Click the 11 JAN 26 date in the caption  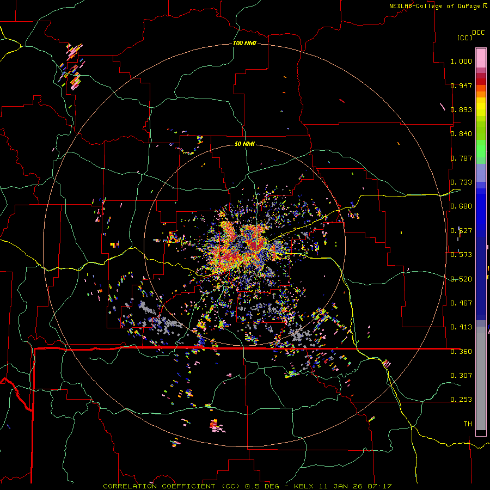click(340, 486)
